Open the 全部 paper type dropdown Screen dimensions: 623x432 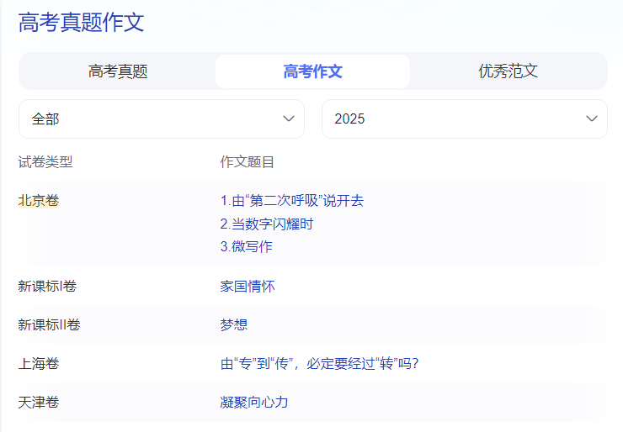pos(161,119)
